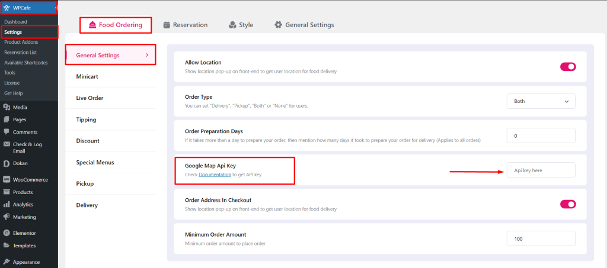Click the Check & Log Email envelope icon
This screenshot has width=607, height=268.
pos(7,144)
